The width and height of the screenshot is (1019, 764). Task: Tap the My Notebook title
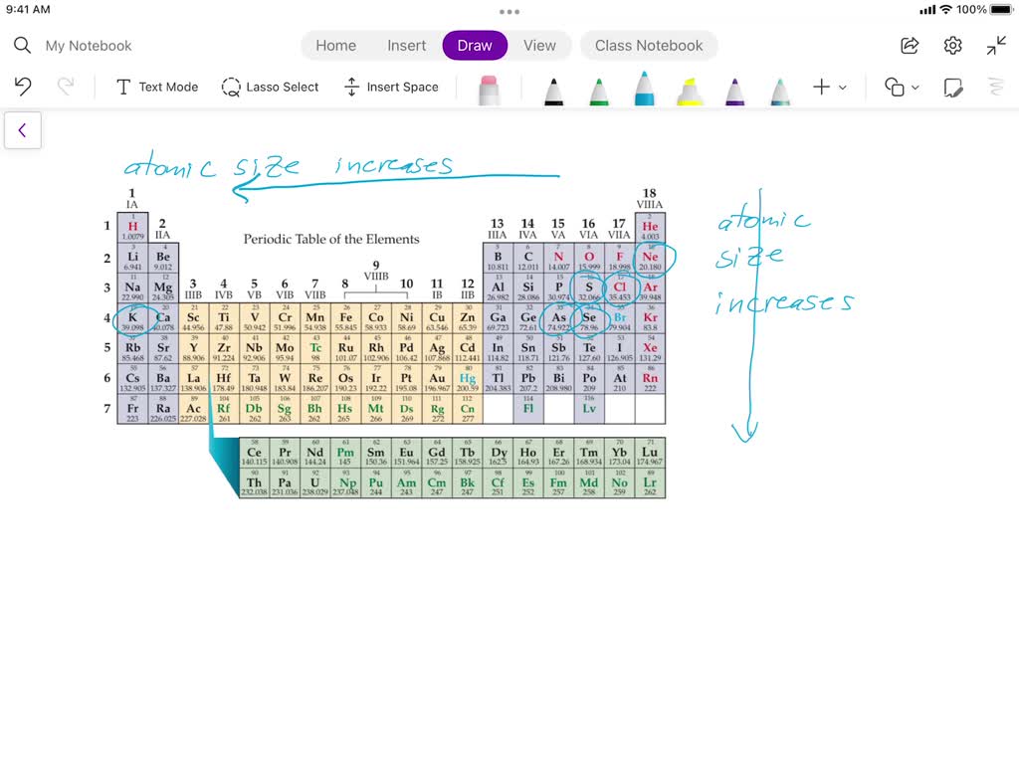pos(89,46)
